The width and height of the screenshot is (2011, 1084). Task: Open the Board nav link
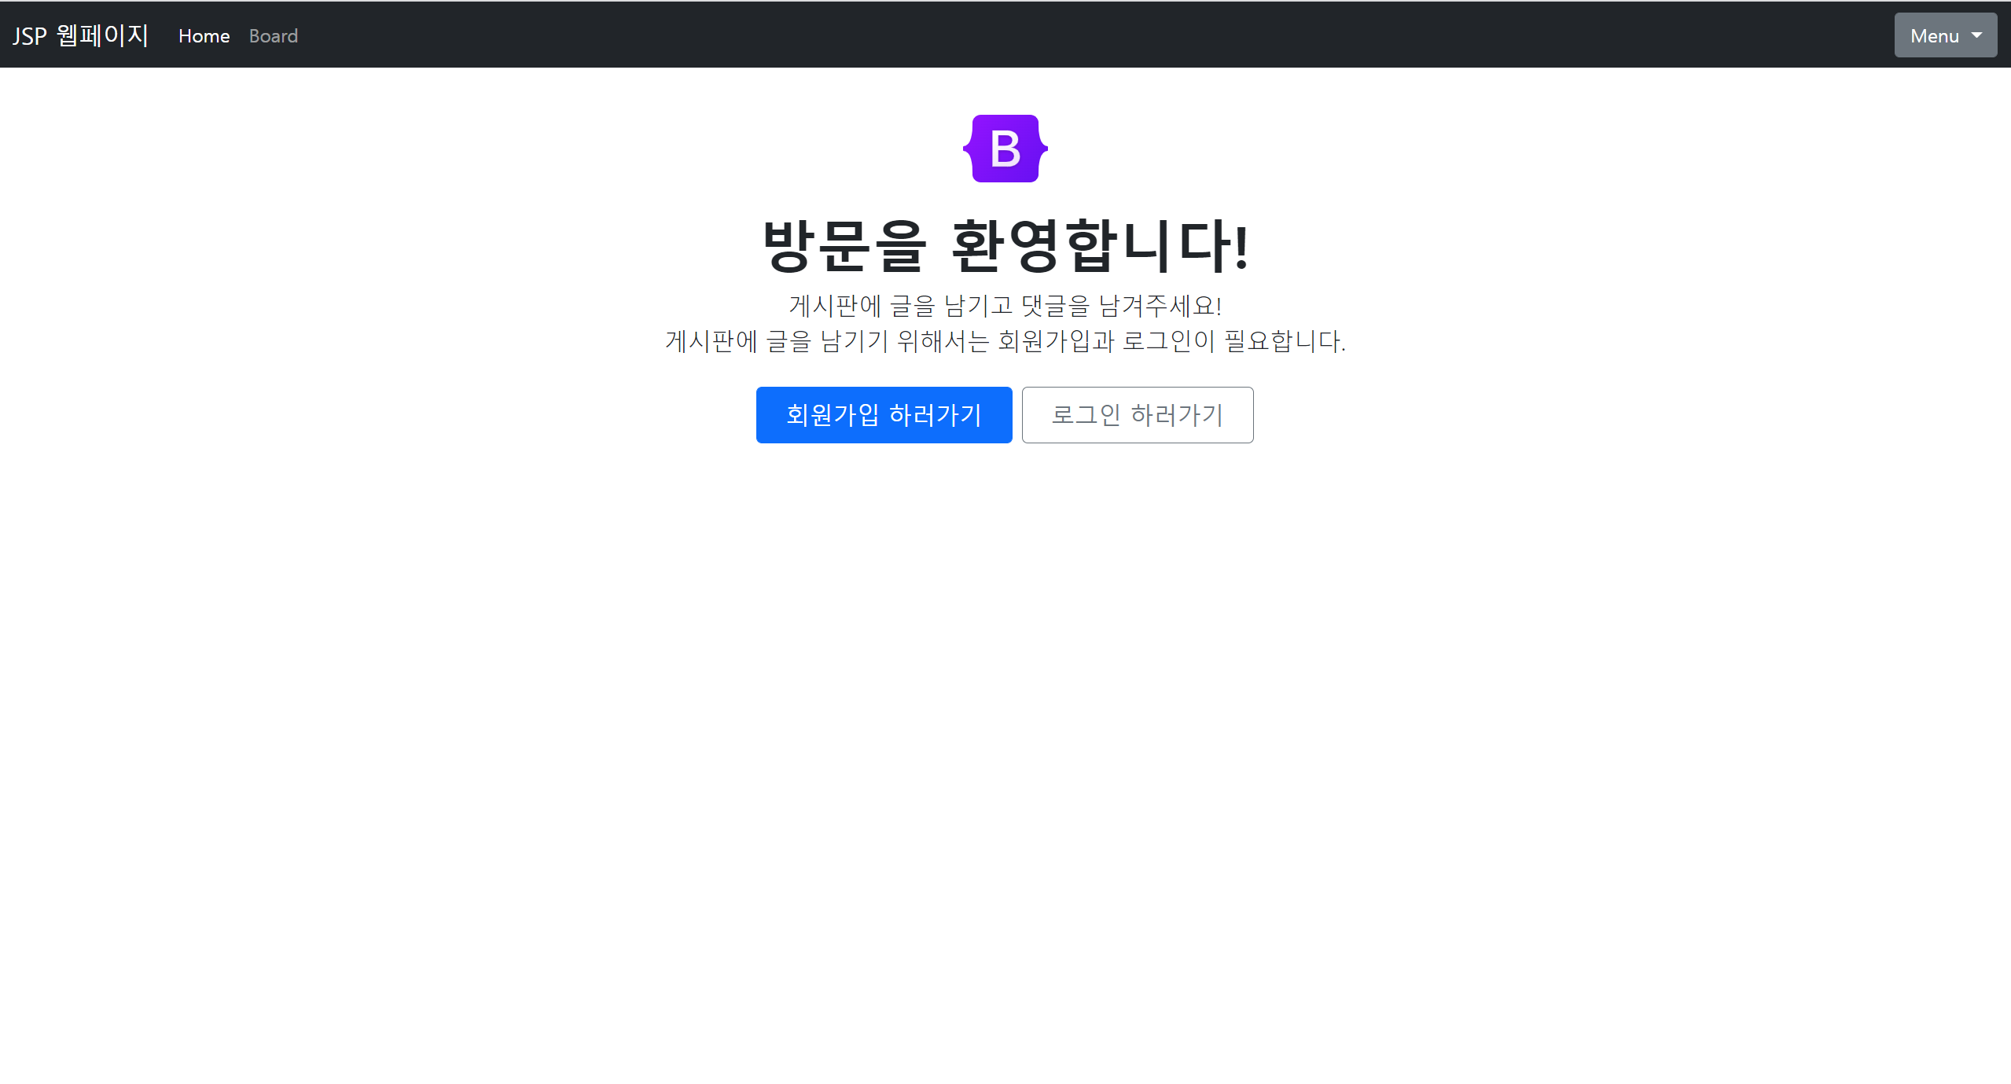point(273,36)
